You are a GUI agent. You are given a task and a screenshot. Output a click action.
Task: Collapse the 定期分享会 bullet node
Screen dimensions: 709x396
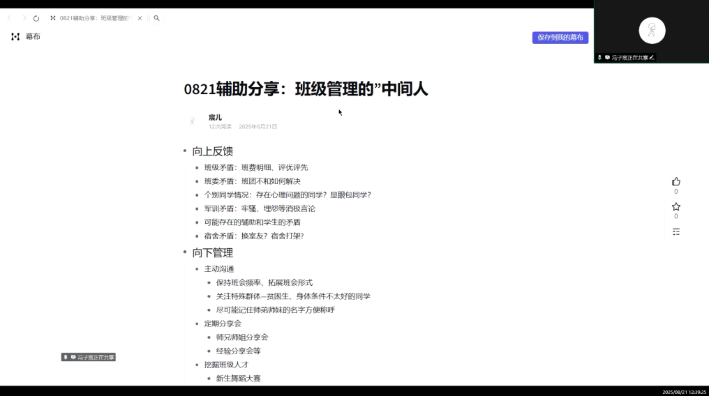click(x=197, y=323)
